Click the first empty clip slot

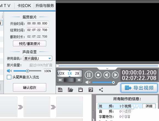point(9,107)
